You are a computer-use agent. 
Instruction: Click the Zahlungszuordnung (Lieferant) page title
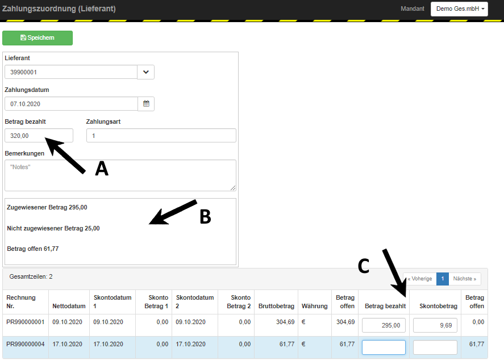tap(59, 9)
